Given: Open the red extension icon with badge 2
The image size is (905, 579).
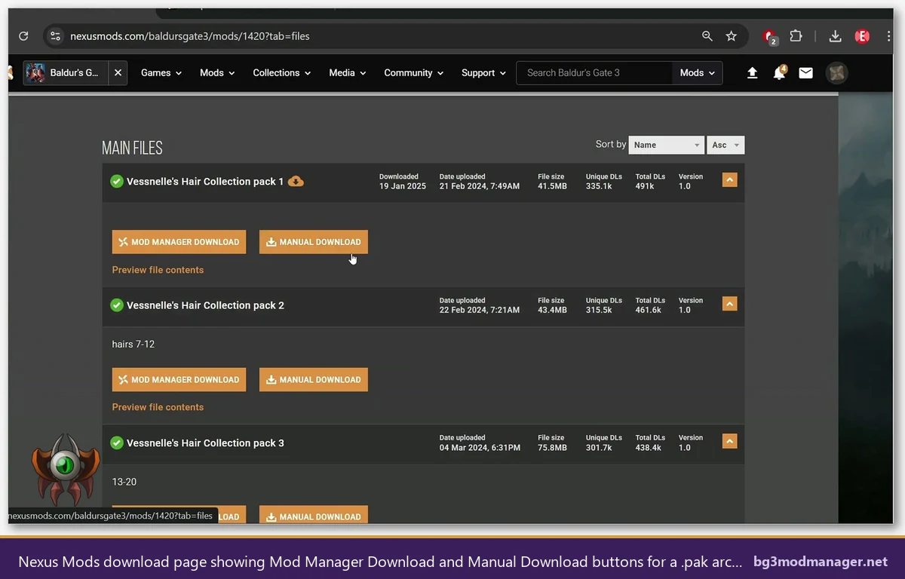Looking at the screenshot, I should [x=770, y=37].
